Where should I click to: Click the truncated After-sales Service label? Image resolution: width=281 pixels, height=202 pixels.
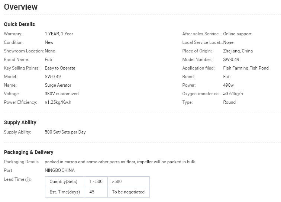click(x=202, y=34)
